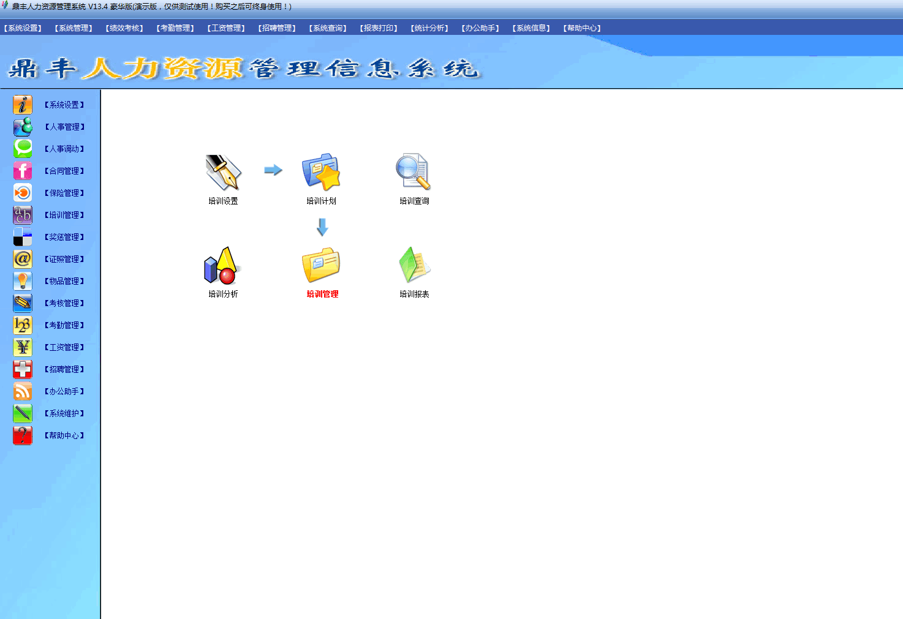
Task: Select 【合同管理】 sidebar label
Action: [x=64, y=171]
